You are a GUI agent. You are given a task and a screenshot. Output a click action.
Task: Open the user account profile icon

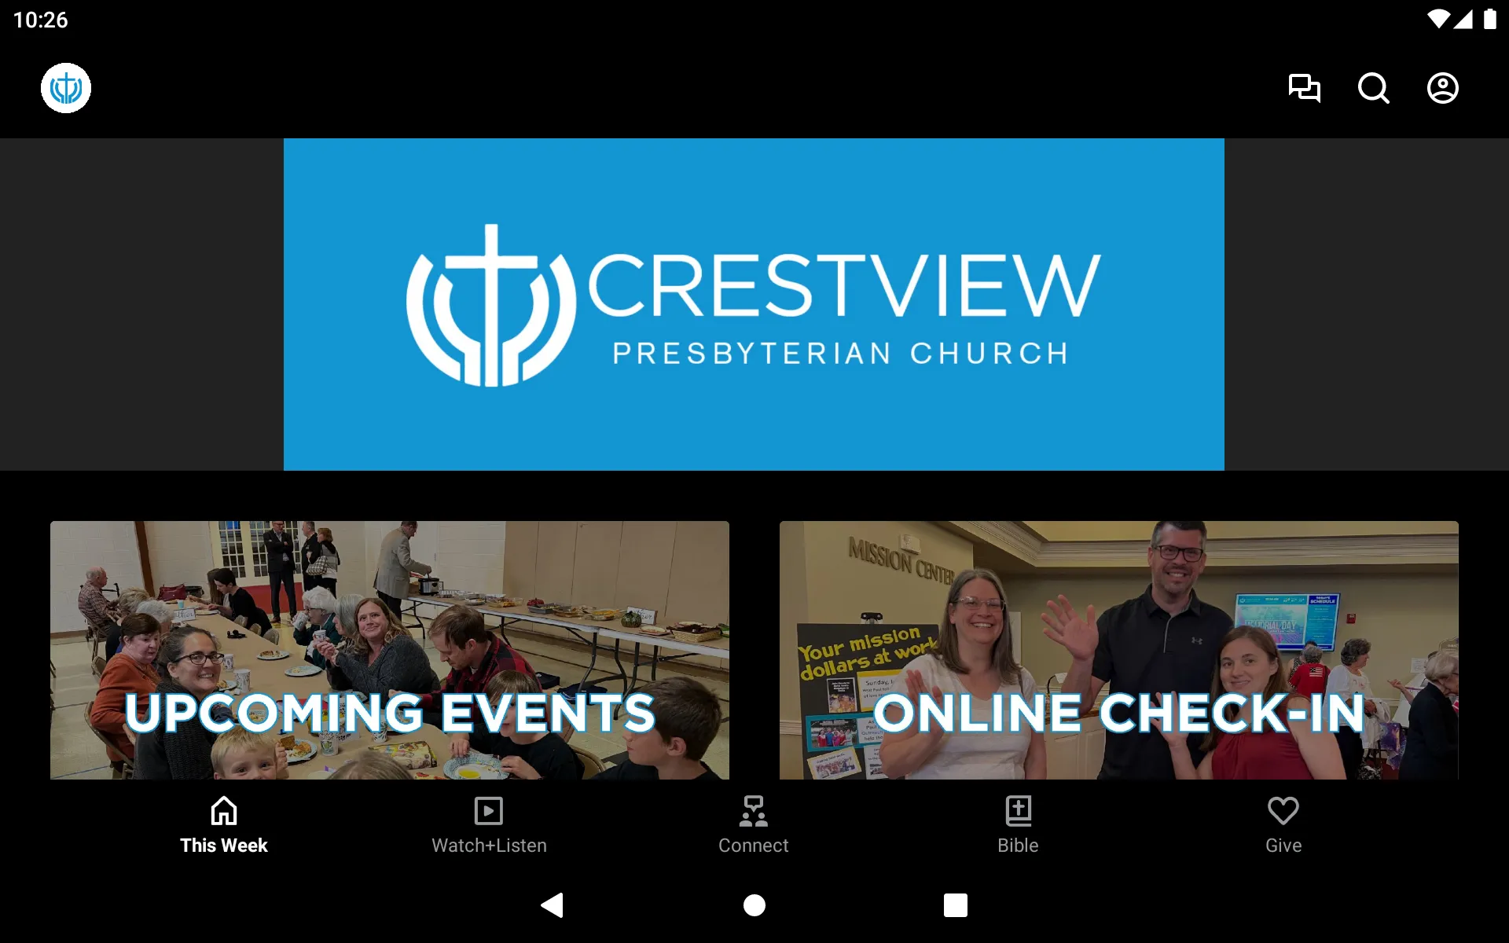click(x=1443, y=88)
